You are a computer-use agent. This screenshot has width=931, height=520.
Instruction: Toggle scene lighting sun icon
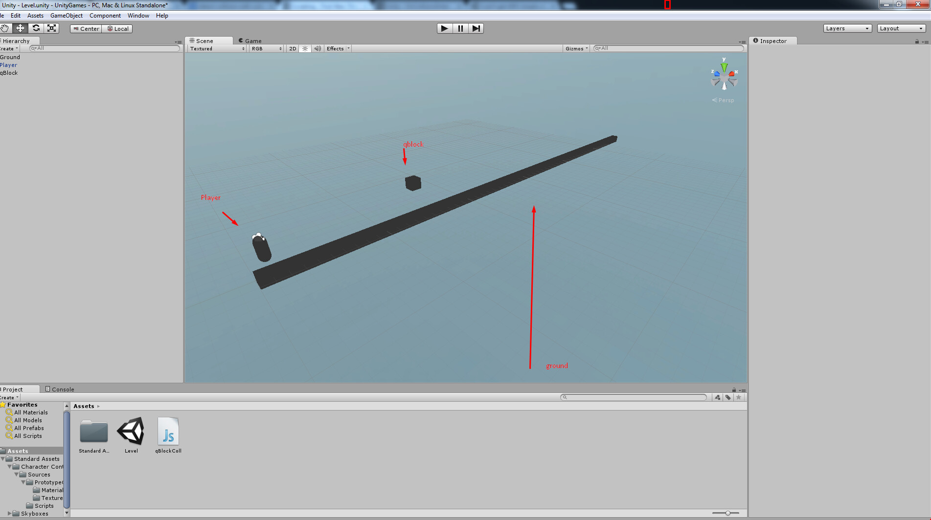[x=305, y=48]
